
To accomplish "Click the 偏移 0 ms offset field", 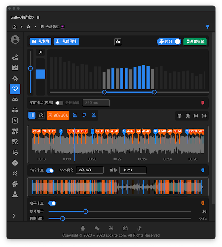I will tap(133, 170).
